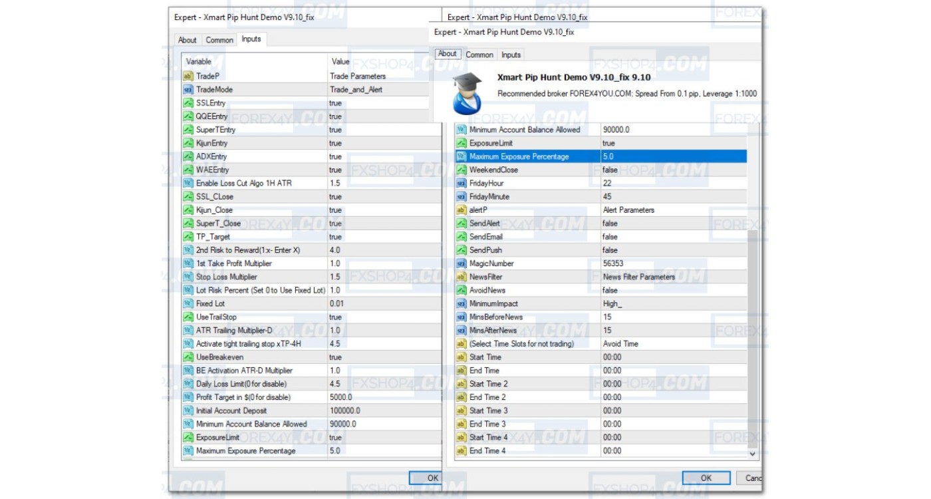This screenshot has width=931, height=499.
Task: Select the MagicNumber row icon
Action: (461, 263)
